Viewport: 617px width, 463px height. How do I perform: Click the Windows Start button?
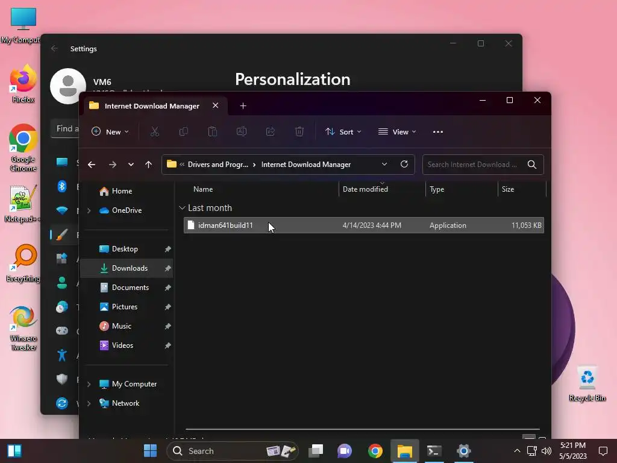coord(150,451)
